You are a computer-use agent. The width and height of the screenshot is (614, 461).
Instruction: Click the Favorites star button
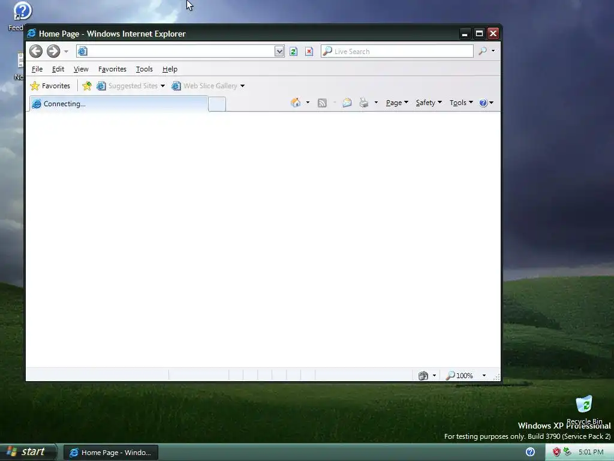pos(50,86)
